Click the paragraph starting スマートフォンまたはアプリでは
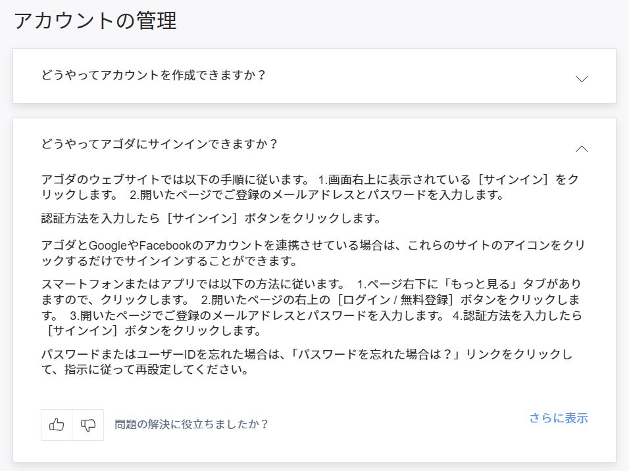This screenshot has width=629, height=471. 309,307
